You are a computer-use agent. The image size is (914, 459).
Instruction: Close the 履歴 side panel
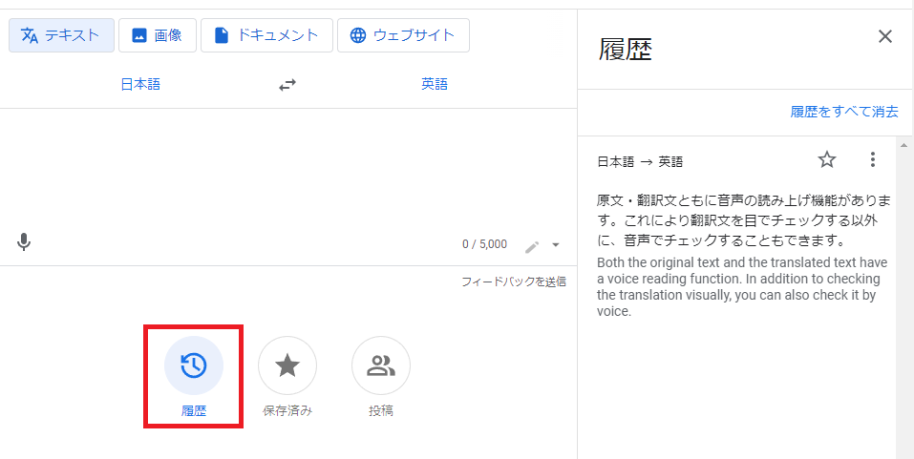click(x=884, y=36)
